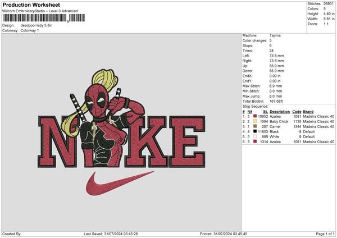Click the Machine value Tajima
This screenshot has height=238, width=337.
pyautogui.click(x=275, y=35)
